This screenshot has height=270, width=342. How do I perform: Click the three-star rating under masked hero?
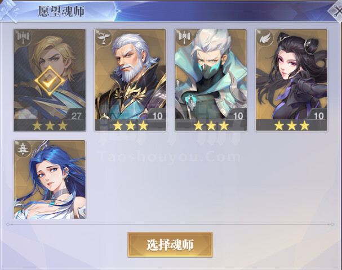click(x=211, y=126)
